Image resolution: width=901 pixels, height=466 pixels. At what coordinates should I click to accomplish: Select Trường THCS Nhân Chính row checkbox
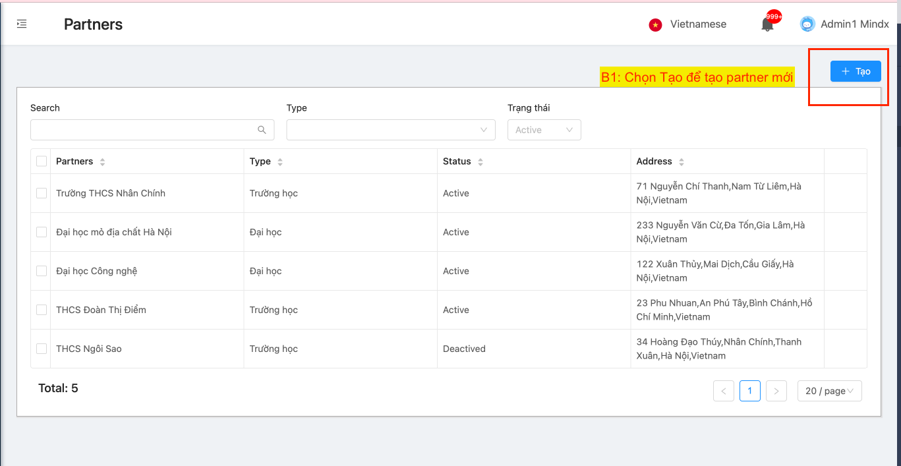pos(42,193)
